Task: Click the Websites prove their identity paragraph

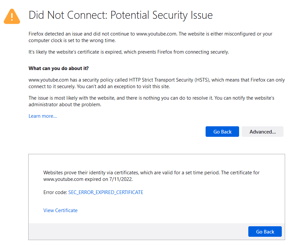Action: (x=151, y=176)
